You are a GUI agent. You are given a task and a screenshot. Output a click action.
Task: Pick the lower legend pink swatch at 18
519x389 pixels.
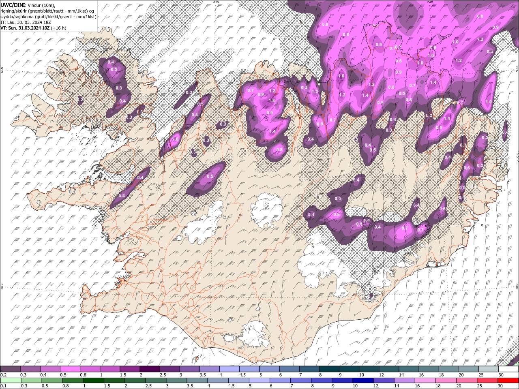445,380
